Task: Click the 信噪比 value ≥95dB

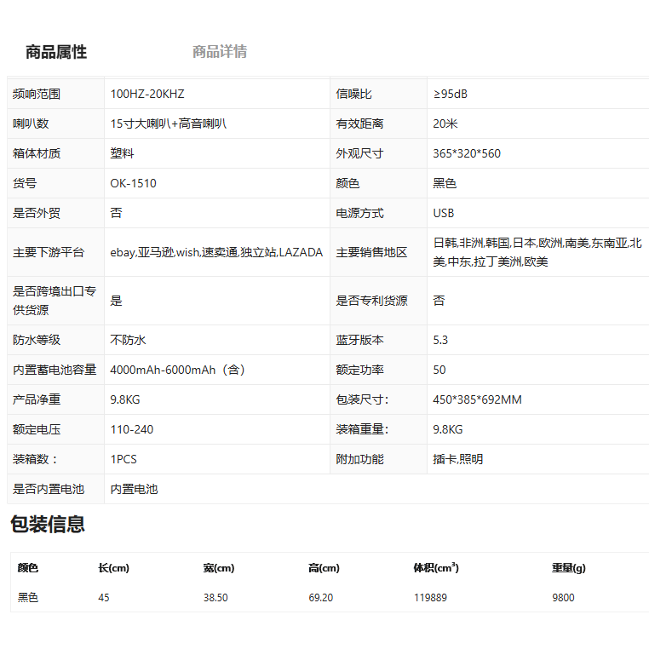Action: (x=450, y=94)
